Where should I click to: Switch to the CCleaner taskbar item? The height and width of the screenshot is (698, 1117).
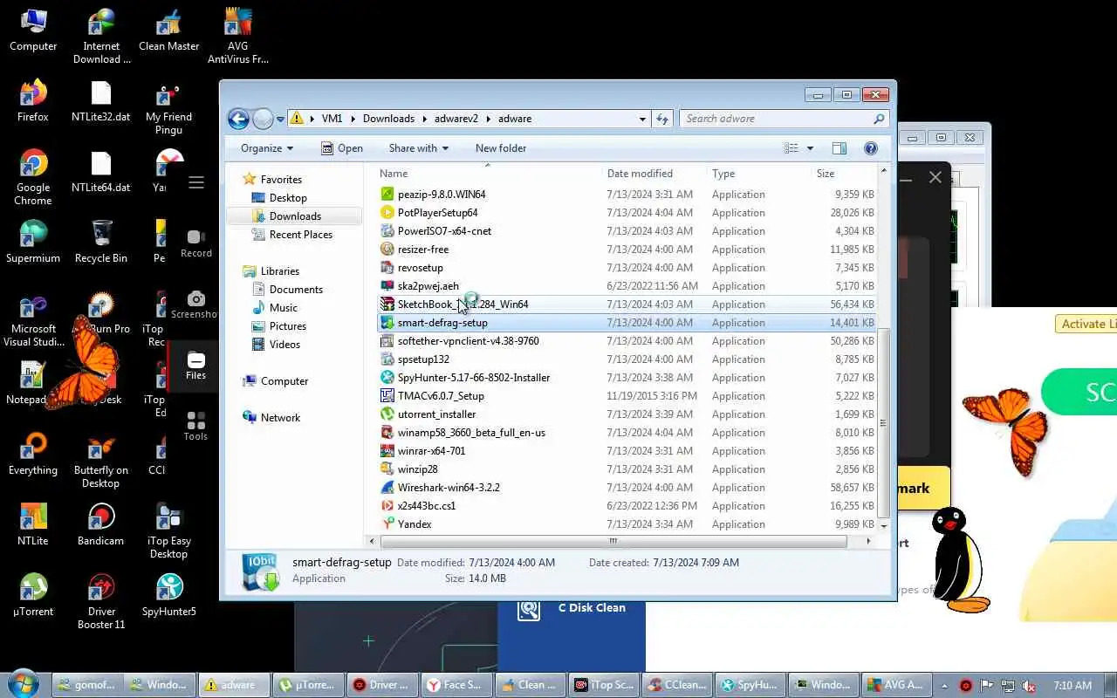tap(677, 685)
